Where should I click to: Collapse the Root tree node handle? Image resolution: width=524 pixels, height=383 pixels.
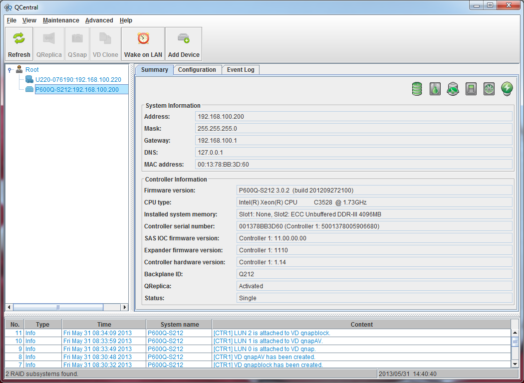click(9, 70)
